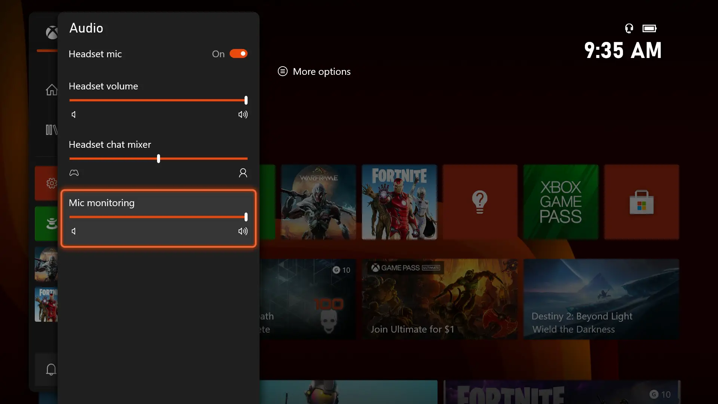
Task: Click the controller icon under chat mixer
Action: click(74, 173)
